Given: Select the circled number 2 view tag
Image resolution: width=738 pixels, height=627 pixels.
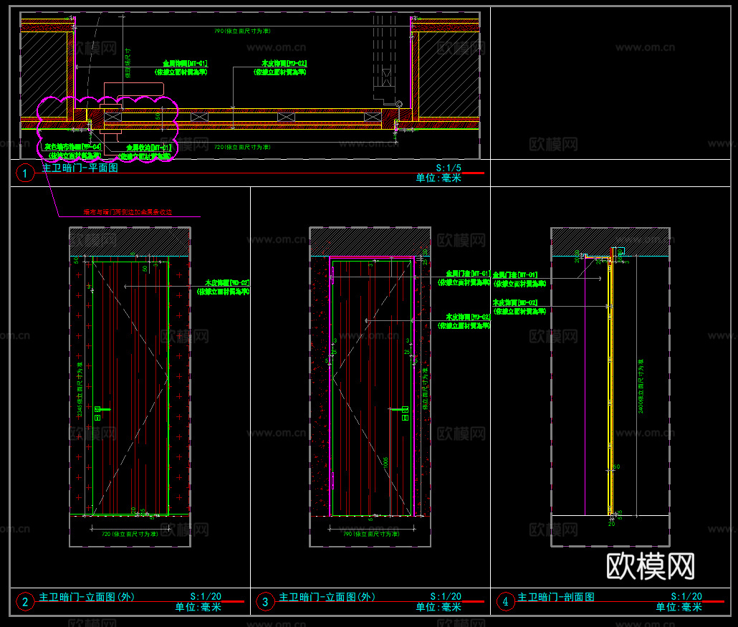Looking at the screenshot, I should [x=25, y=602].
